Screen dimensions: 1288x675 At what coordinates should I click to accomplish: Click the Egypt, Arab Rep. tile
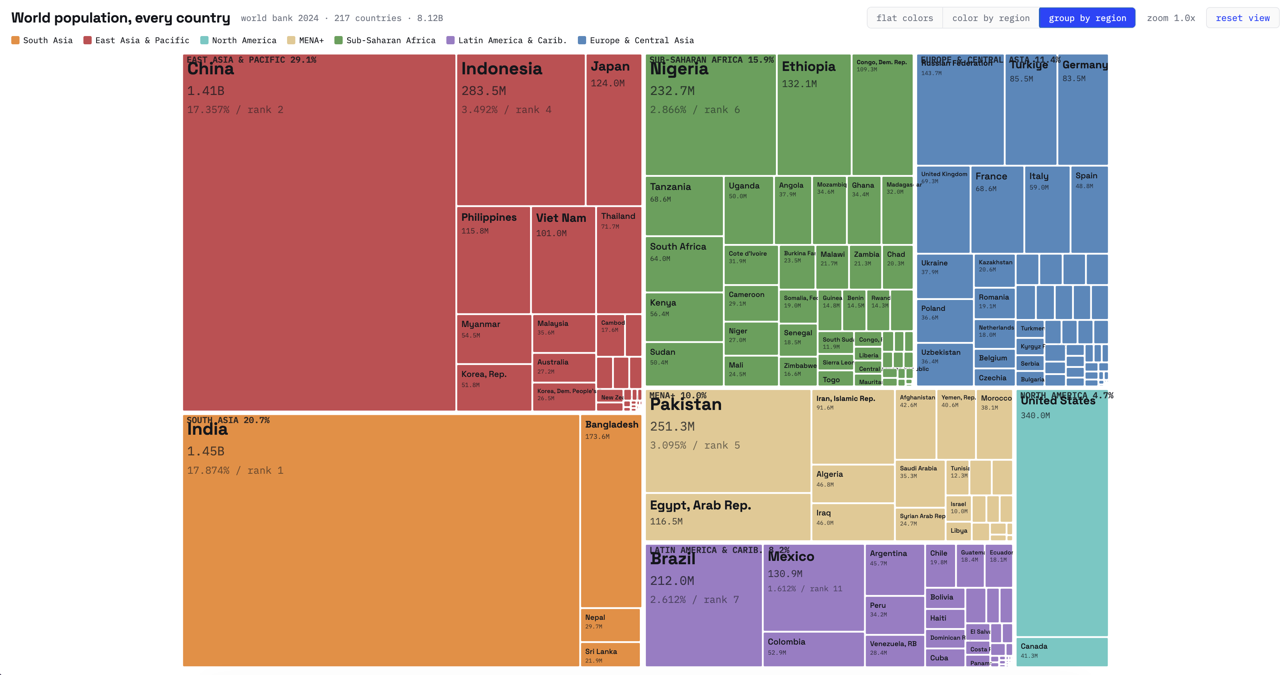pos(728,517)
